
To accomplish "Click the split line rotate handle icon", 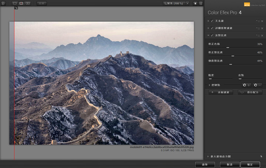I will pos(16,8).
